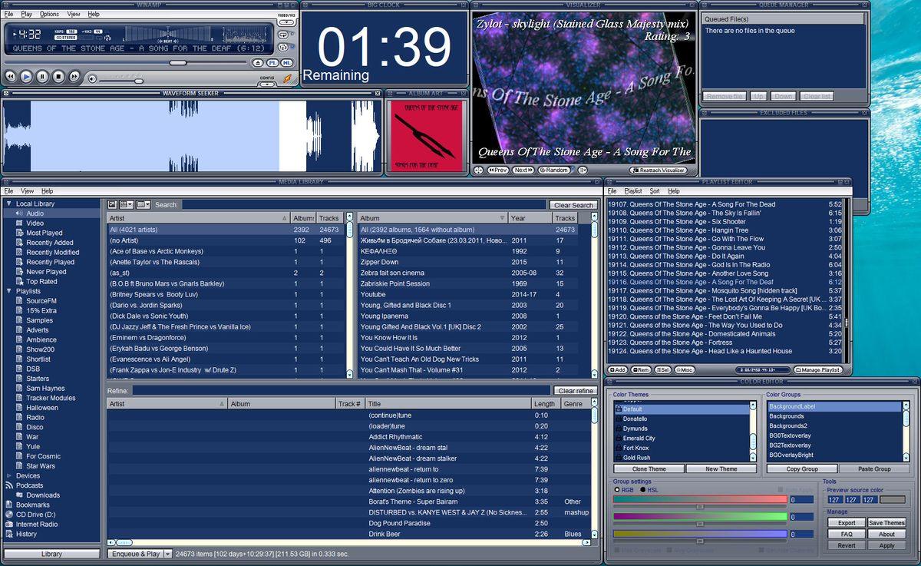Click the Eject open-file button in Winamp
This screenshot has width=921, height=566.
click(259, 63)
